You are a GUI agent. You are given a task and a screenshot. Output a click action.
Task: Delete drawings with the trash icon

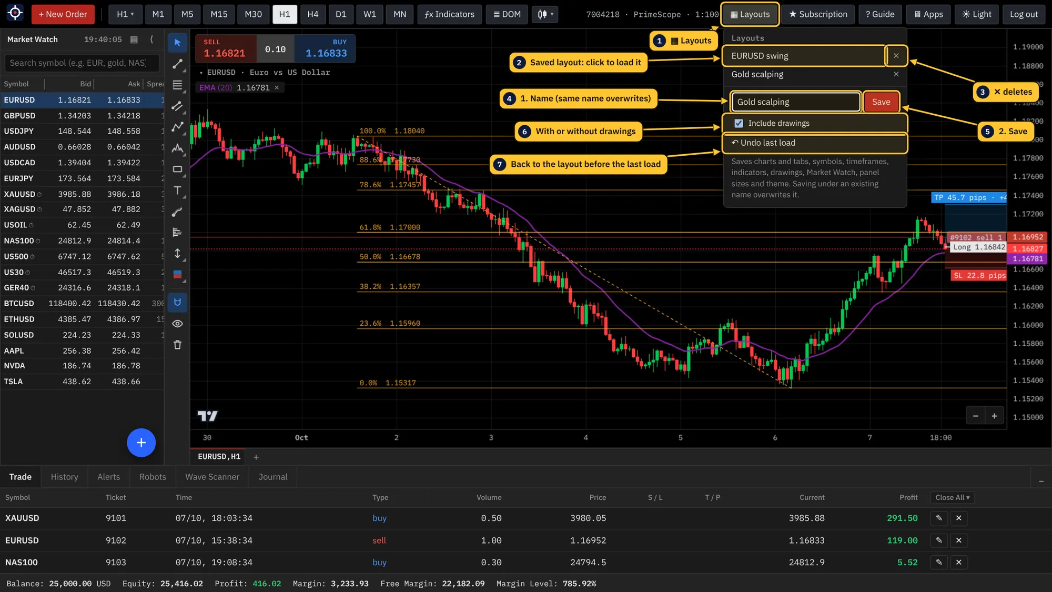coord(178,345)
